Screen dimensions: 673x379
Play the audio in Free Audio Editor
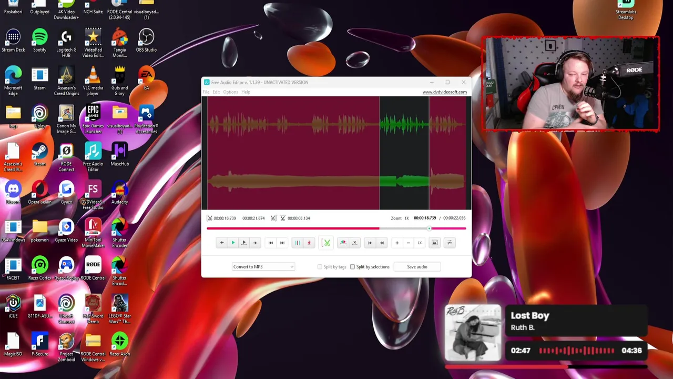coord(233,243)
